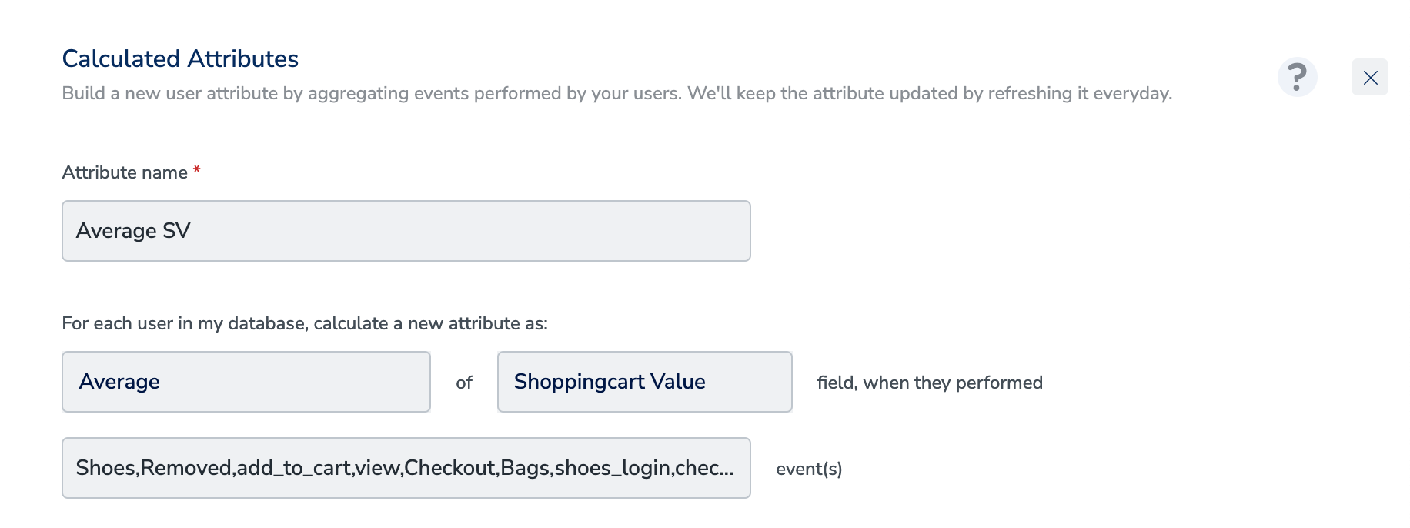Click 'Bags' in the events field

[524, 468]
